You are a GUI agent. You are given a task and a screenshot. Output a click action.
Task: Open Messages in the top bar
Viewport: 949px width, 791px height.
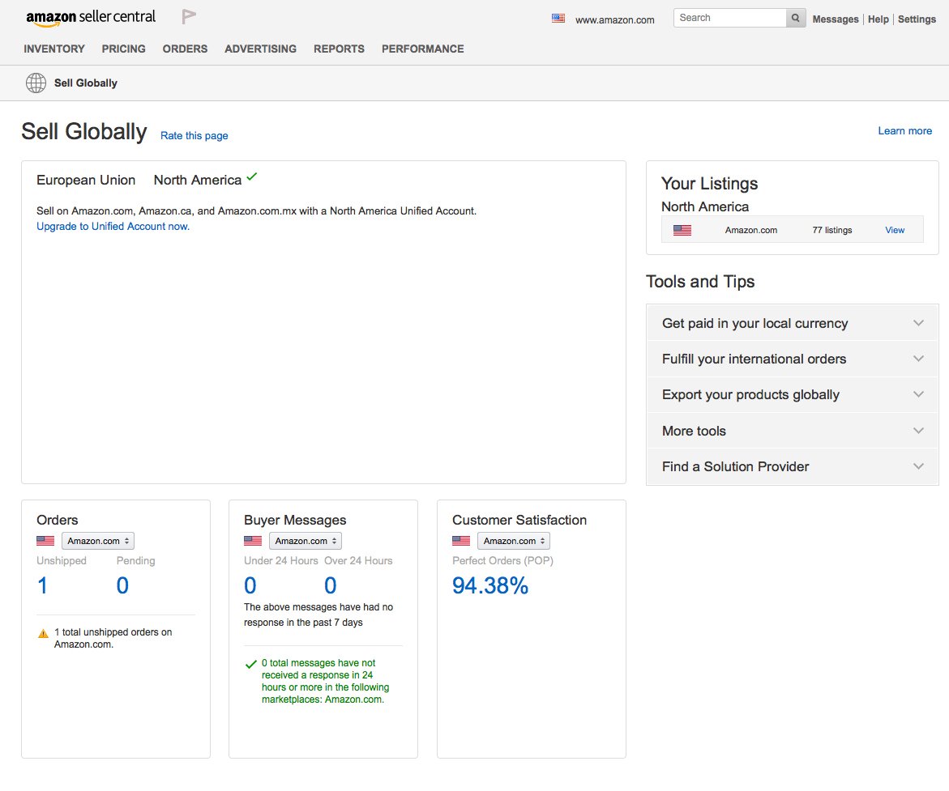click(836, 19)
